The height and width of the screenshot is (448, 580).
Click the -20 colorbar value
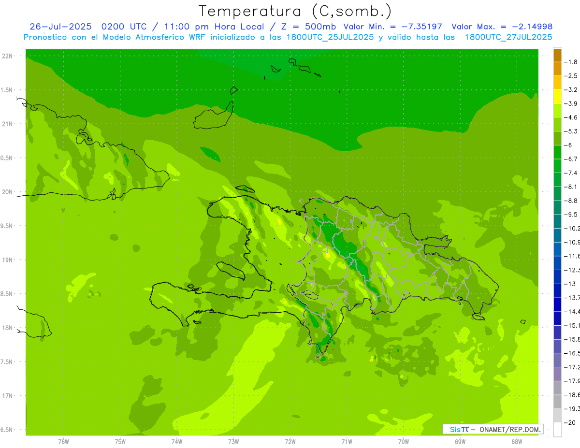(x=571, y=423)
